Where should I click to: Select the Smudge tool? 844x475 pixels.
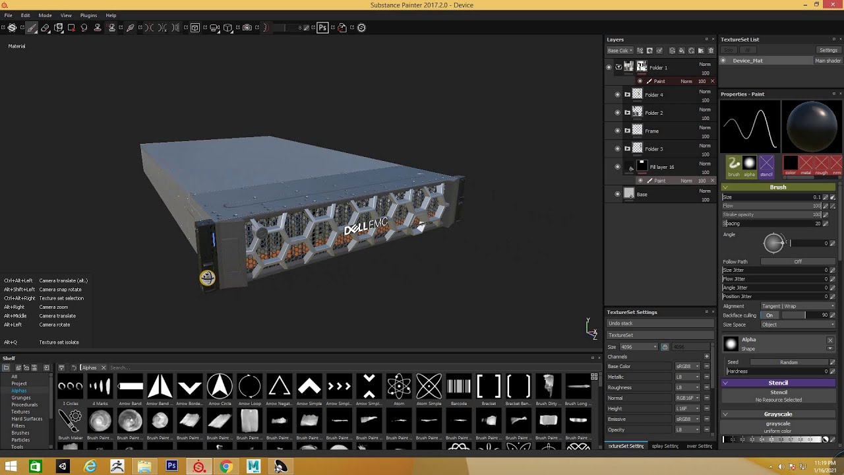point(84,28)
